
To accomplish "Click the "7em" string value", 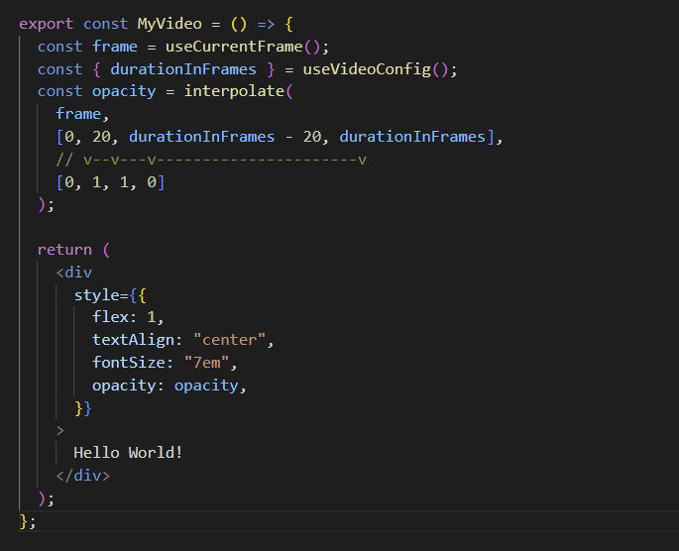I will (206, 363).
